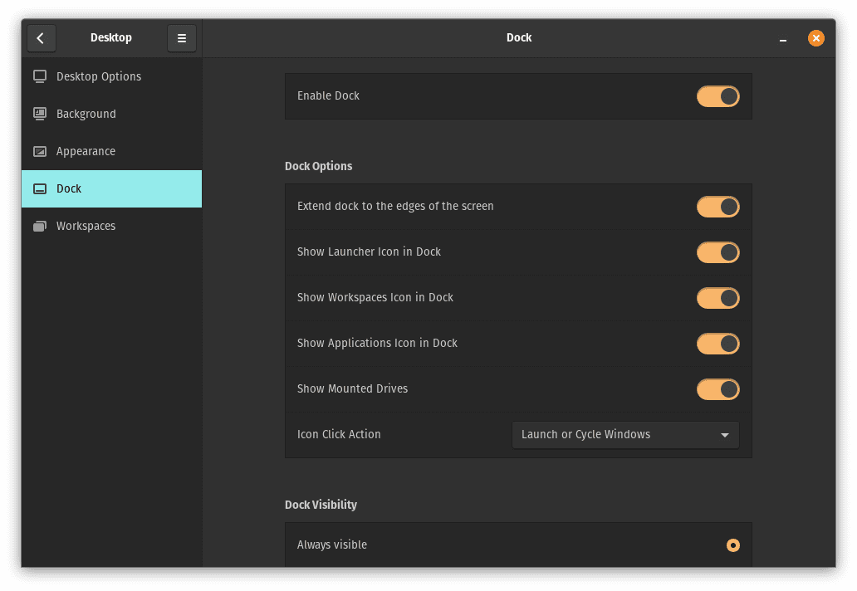Click the Appearance sidebar icon
This screenshot has height=591, width=857.
click(40, 151)
